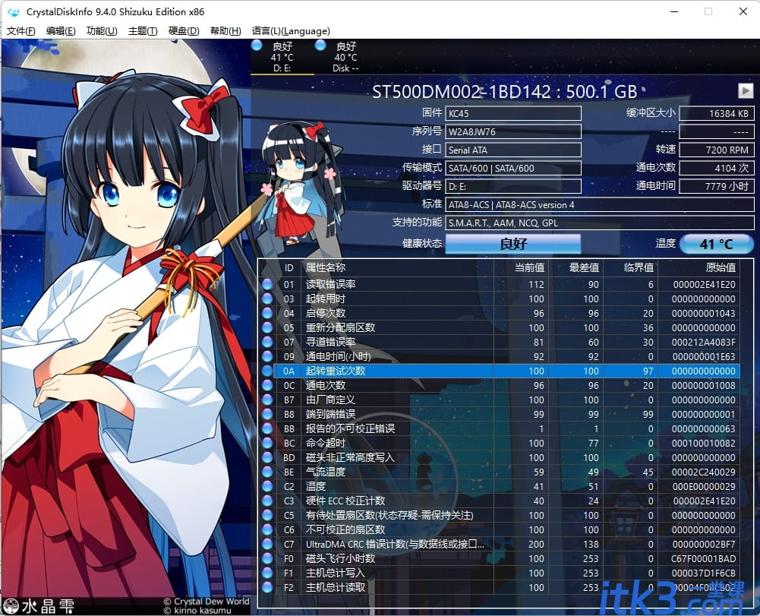Viewport: 760px width, 616px height.
Task: Click status dot of row BC 命令超时
Action: click(x=267, y=443)
